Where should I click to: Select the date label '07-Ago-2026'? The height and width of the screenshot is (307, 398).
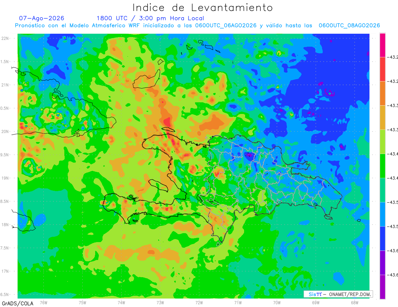[x=42, y=18]
